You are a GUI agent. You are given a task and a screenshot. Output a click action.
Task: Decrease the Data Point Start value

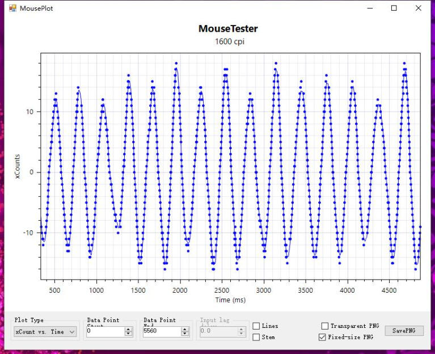[x=129, y=334]
